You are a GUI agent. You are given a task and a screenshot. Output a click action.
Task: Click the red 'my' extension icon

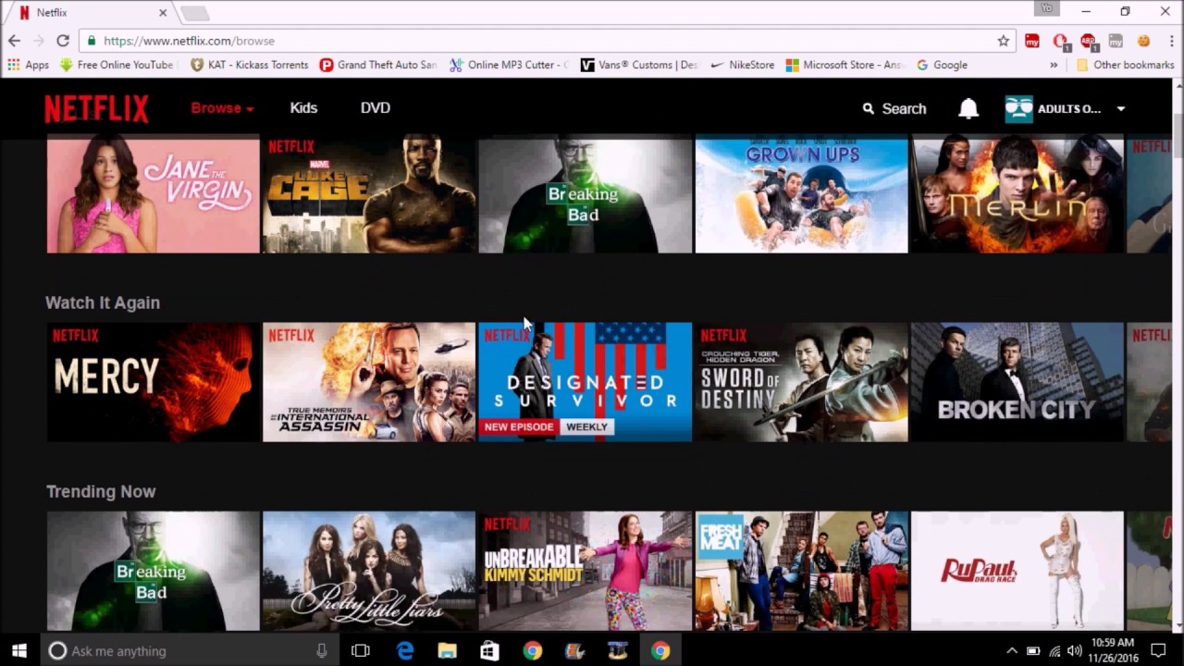click(x=1032, y=41)
